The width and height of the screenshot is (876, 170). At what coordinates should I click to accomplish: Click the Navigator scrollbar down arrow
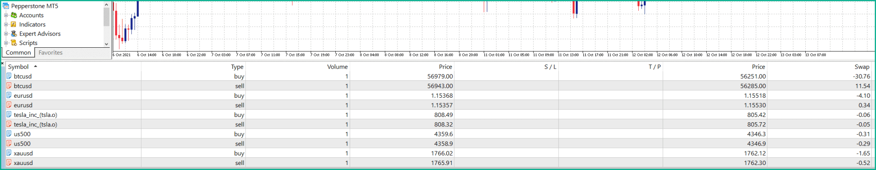[106, 44]
